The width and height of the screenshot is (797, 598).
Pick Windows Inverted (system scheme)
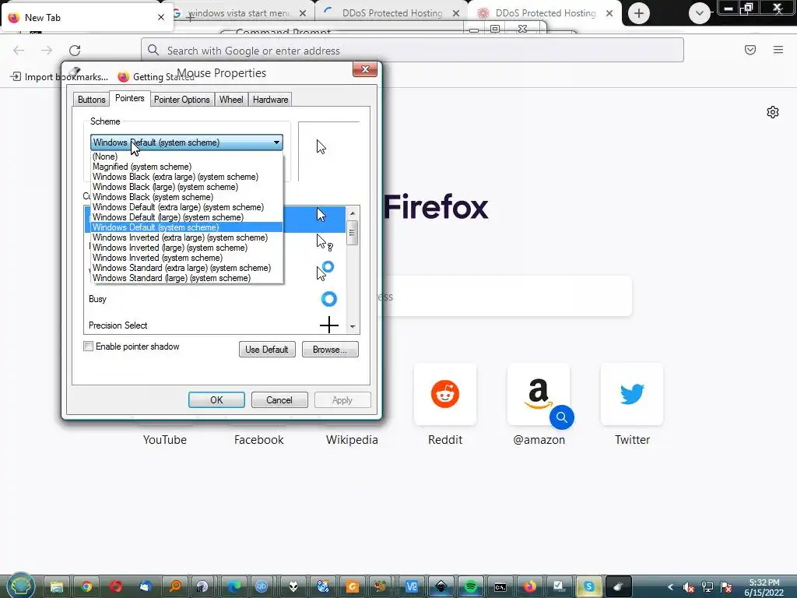187,258
